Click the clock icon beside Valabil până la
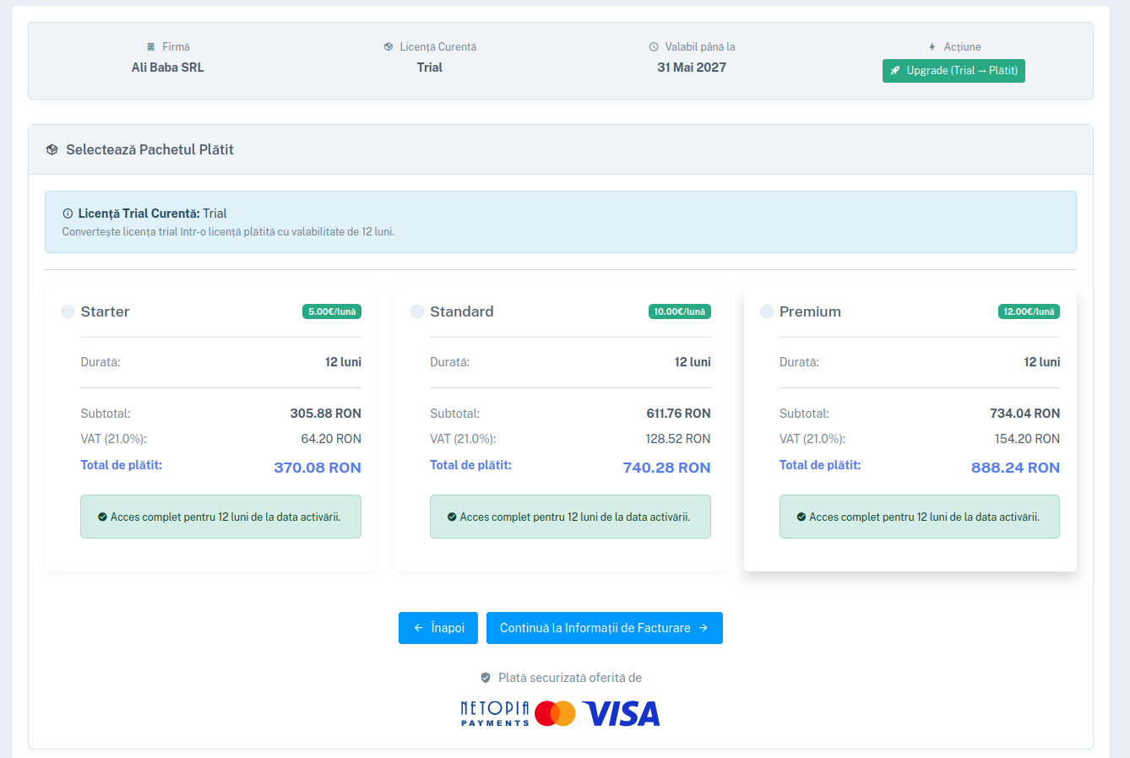1130x758 pixels. pyautogui.click(x=654, y=47)
